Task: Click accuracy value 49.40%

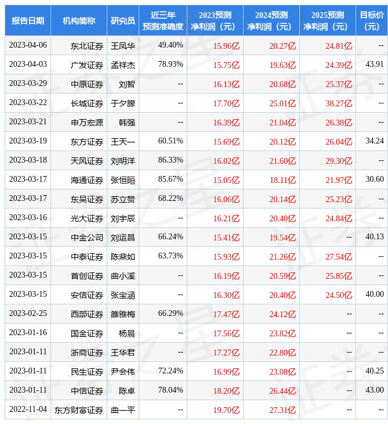Action: [x=171, y=45]
